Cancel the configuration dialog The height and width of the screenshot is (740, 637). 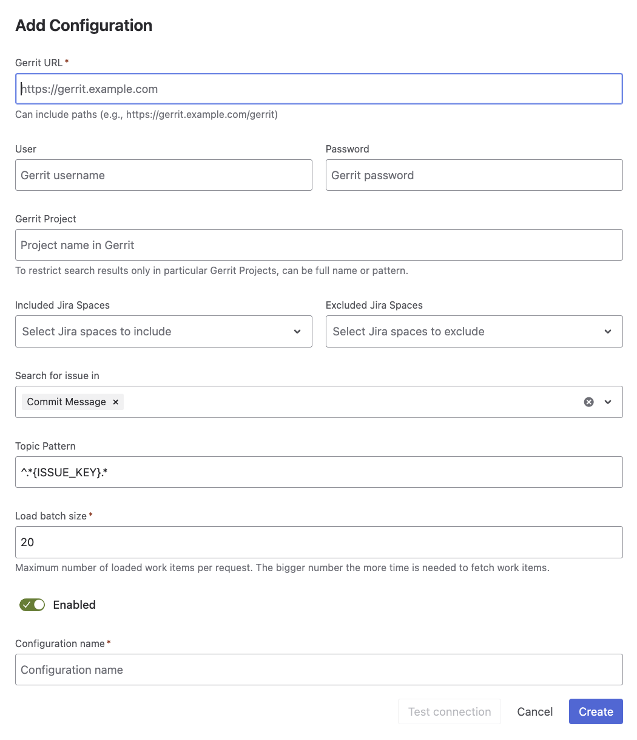[534, 712]
